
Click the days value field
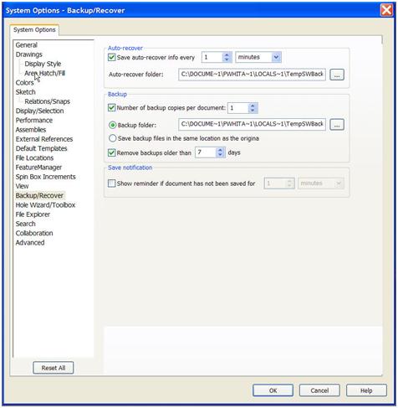[206, 152]
